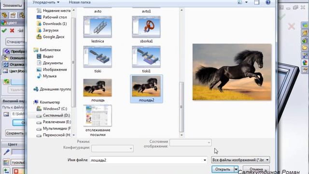309x174 pixels.
Task: Click the home icon in right task pane
Action: point(305,33)
